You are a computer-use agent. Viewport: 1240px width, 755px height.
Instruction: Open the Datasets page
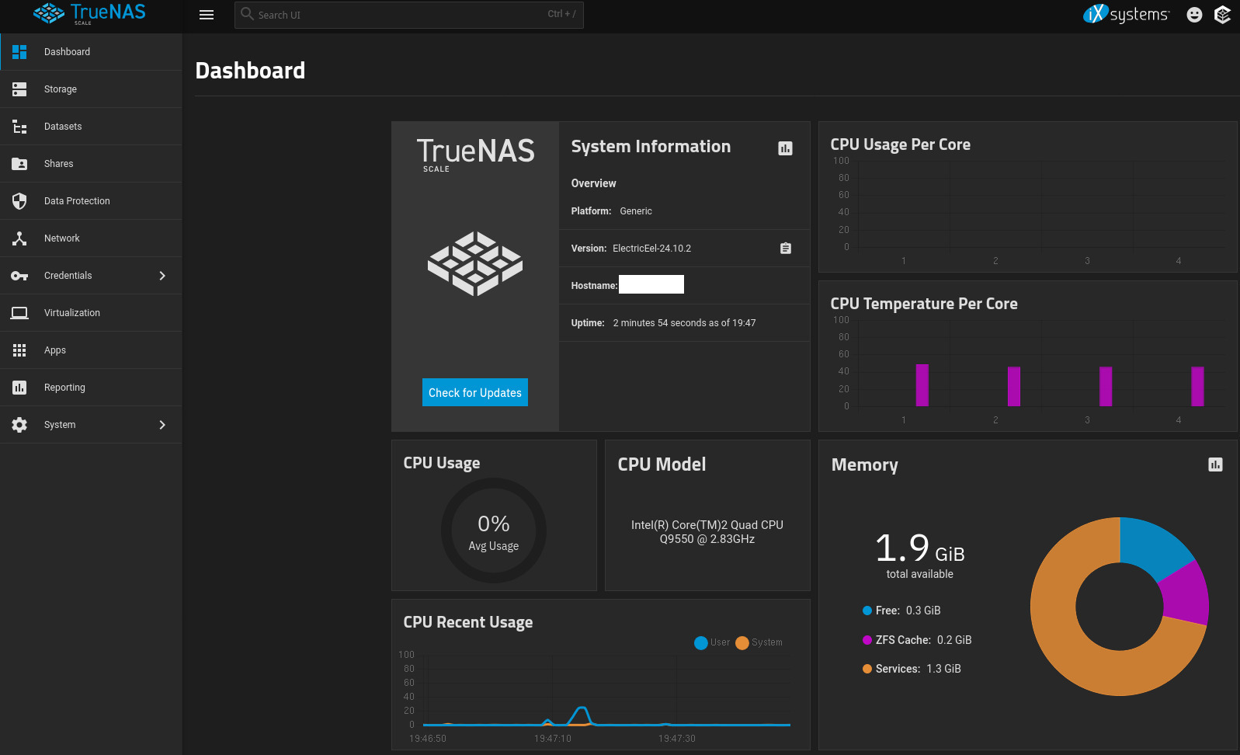pyautogui.click(x=91, y=127)
